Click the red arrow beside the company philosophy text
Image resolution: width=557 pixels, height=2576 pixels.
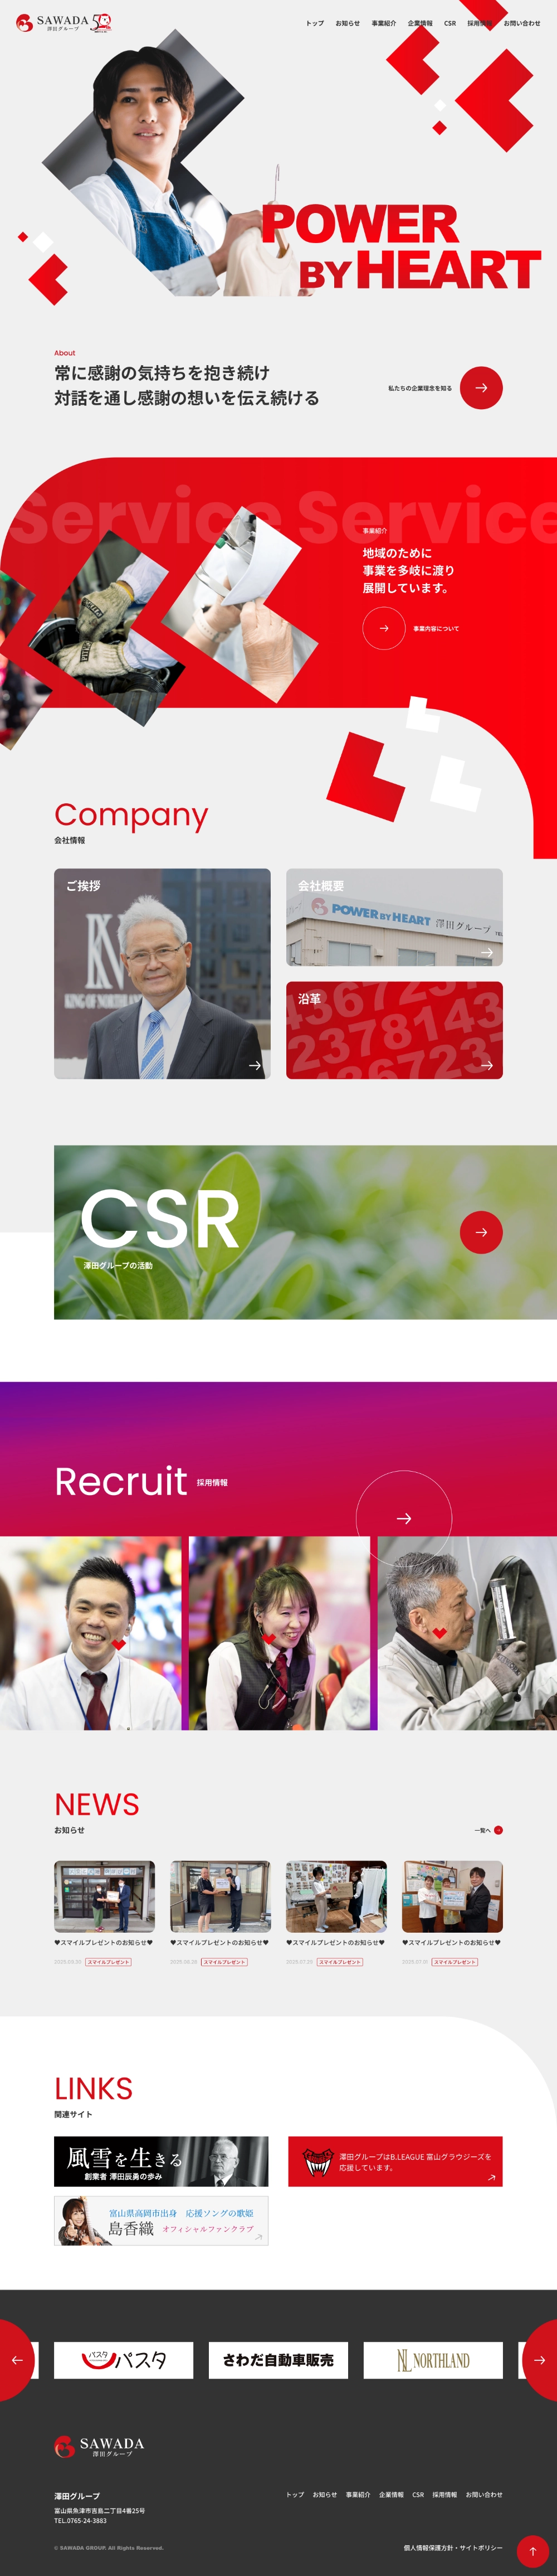(x=481, y=388)
